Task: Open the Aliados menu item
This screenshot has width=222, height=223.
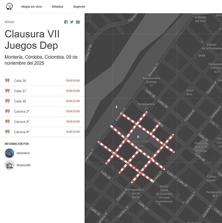Action: 58,6
